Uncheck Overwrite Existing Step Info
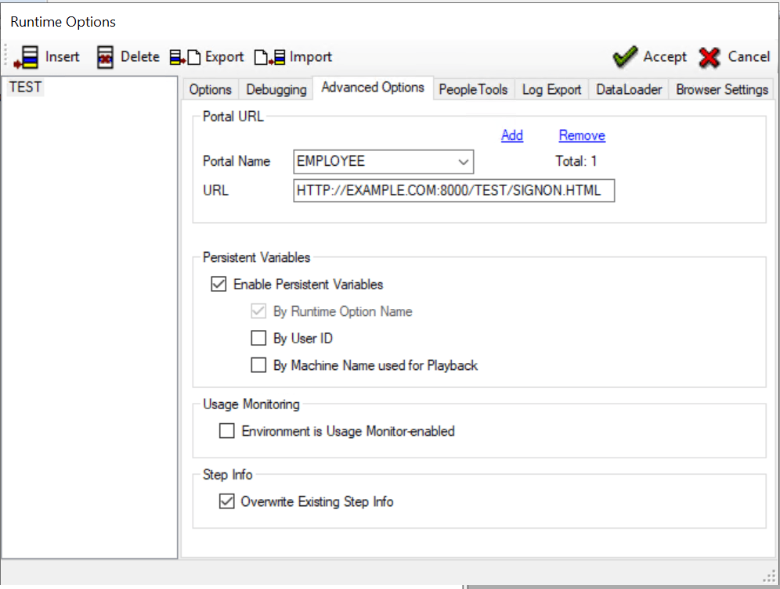780x589 pixels. point(226,501)
